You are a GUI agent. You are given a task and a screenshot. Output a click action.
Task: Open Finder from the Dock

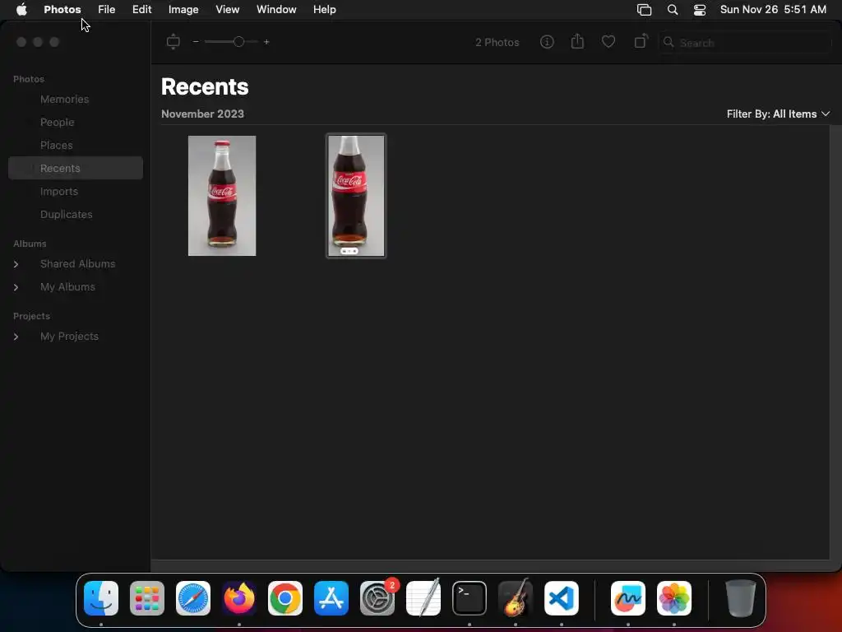pos(101,598)
